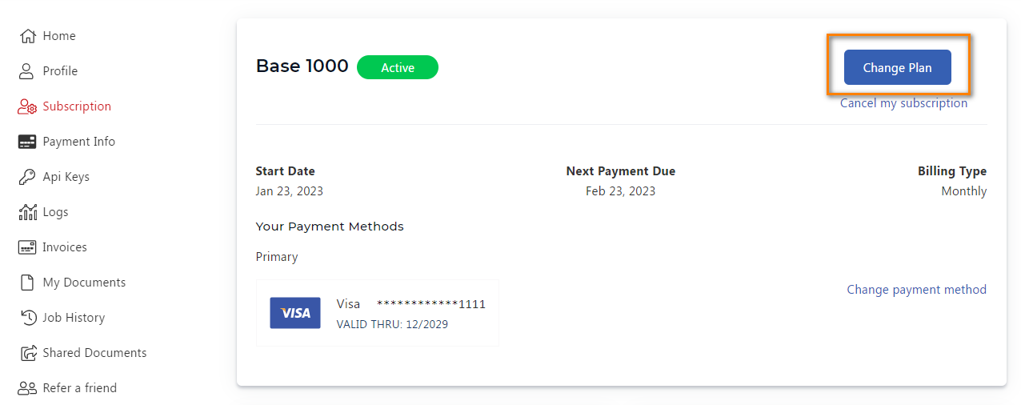Viewport: 1021px width, 405px height.
Task: Click the green Active status badge
Action: pyautogui.click(x=398, y=67)
